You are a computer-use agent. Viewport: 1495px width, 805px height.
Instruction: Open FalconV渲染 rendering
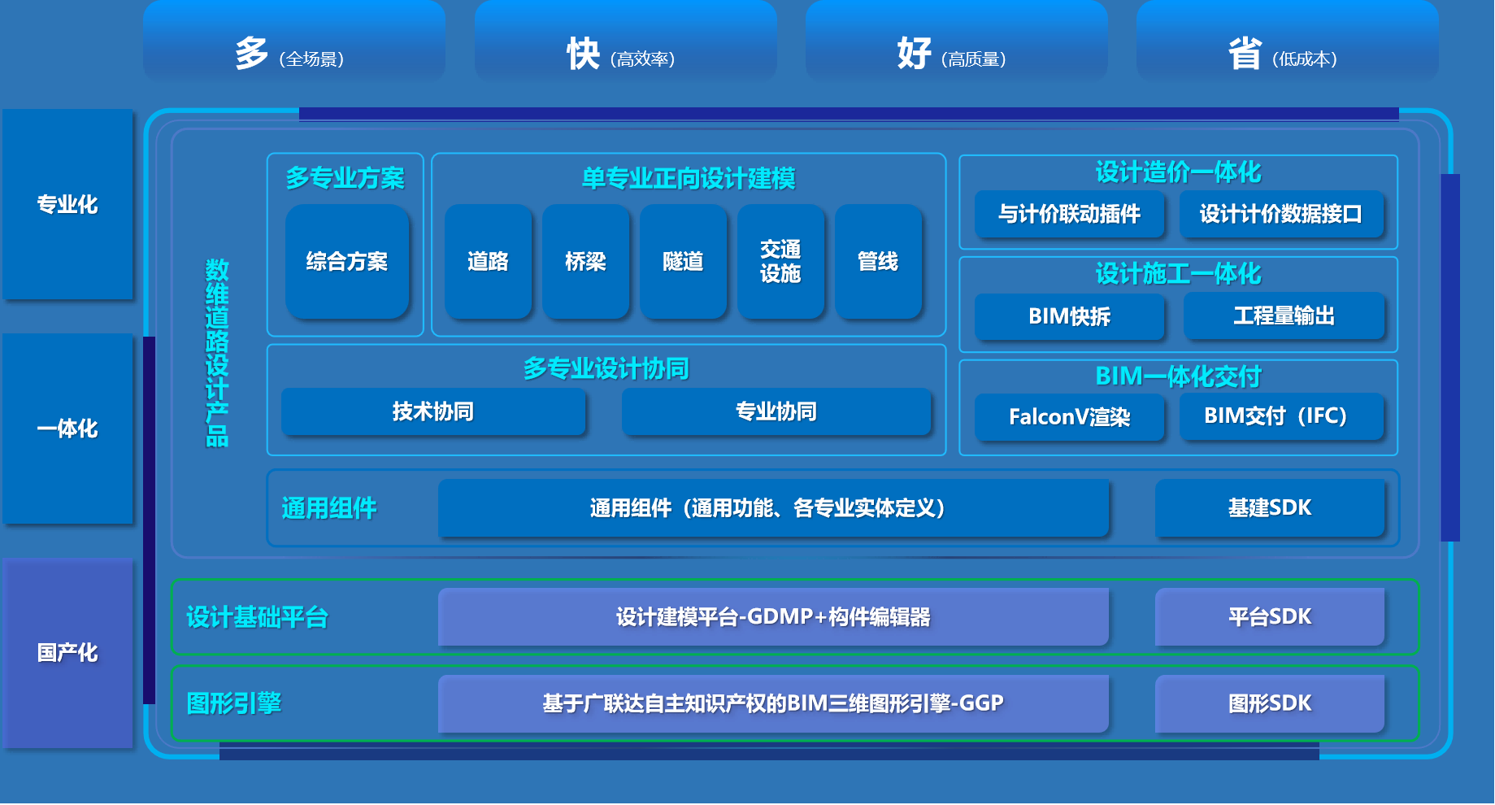click(x=1069, y=417)
